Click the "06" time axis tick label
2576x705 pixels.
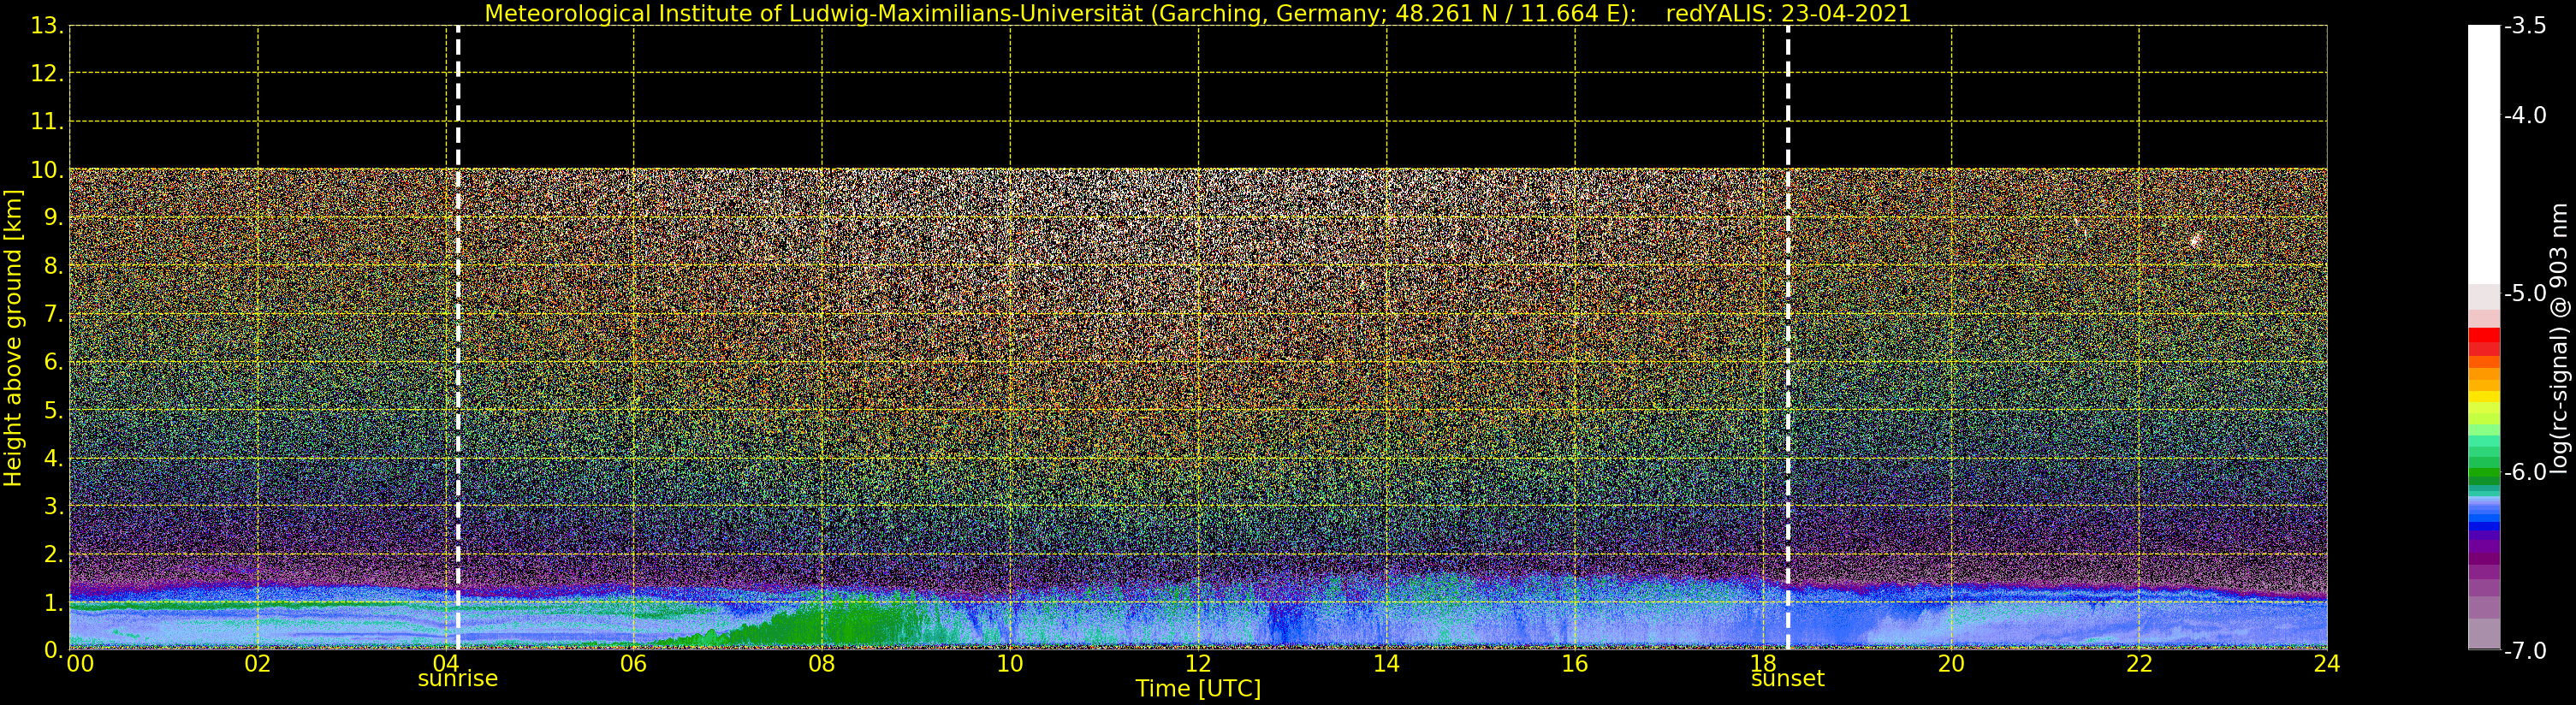pyautogui.click(x=634, y=663)
